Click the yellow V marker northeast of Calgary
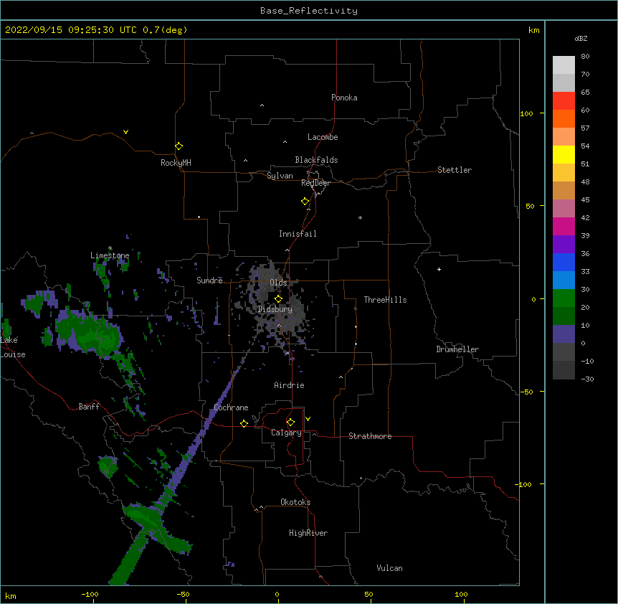The image size is (618, 604). tap(308, 419)
